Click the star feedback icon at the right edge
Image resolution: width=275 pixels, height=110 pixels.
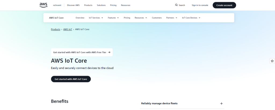(x=272, y=61)
